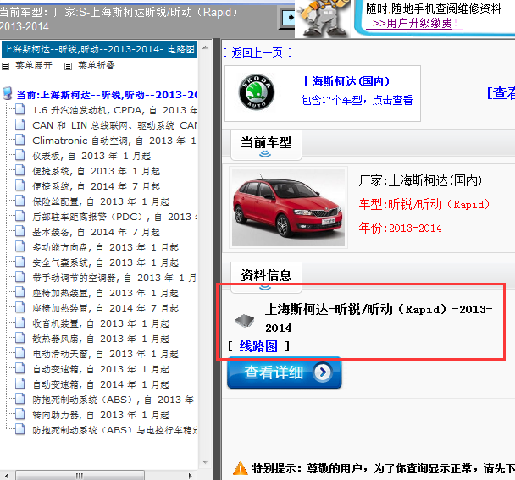The width and height of the screenshot is (515, 480).
Task: Click document icon beside 安全气囊系统 row
Action: pos(20,261)
